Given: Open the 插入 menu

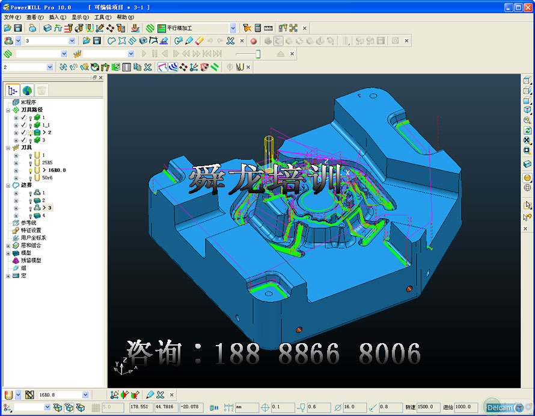Looking at the screenshot, I should click(x=58, y=17).
